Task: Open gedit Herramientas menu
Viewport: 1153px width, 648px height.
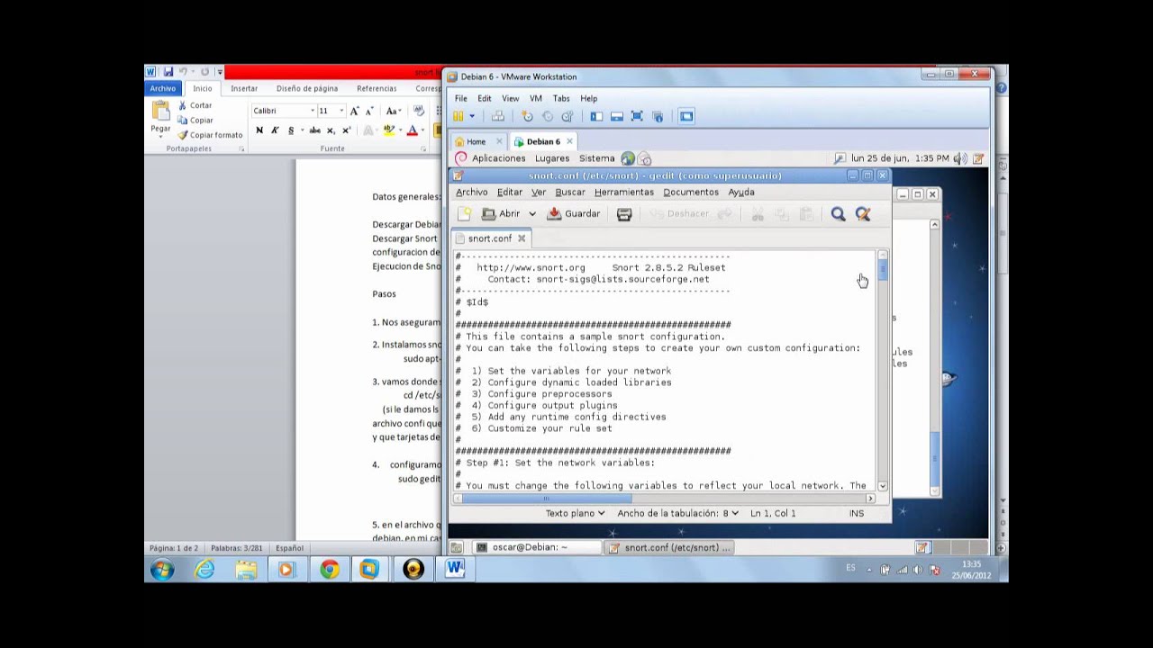Action: [x=623, y=192]
